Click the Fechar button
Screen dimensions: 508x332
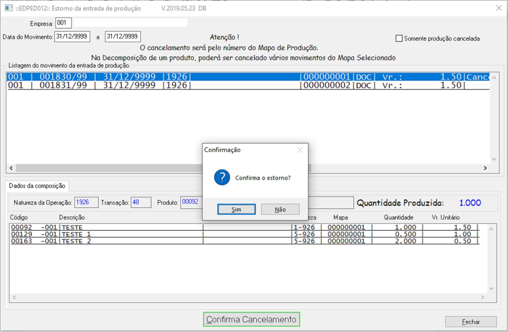471,322
